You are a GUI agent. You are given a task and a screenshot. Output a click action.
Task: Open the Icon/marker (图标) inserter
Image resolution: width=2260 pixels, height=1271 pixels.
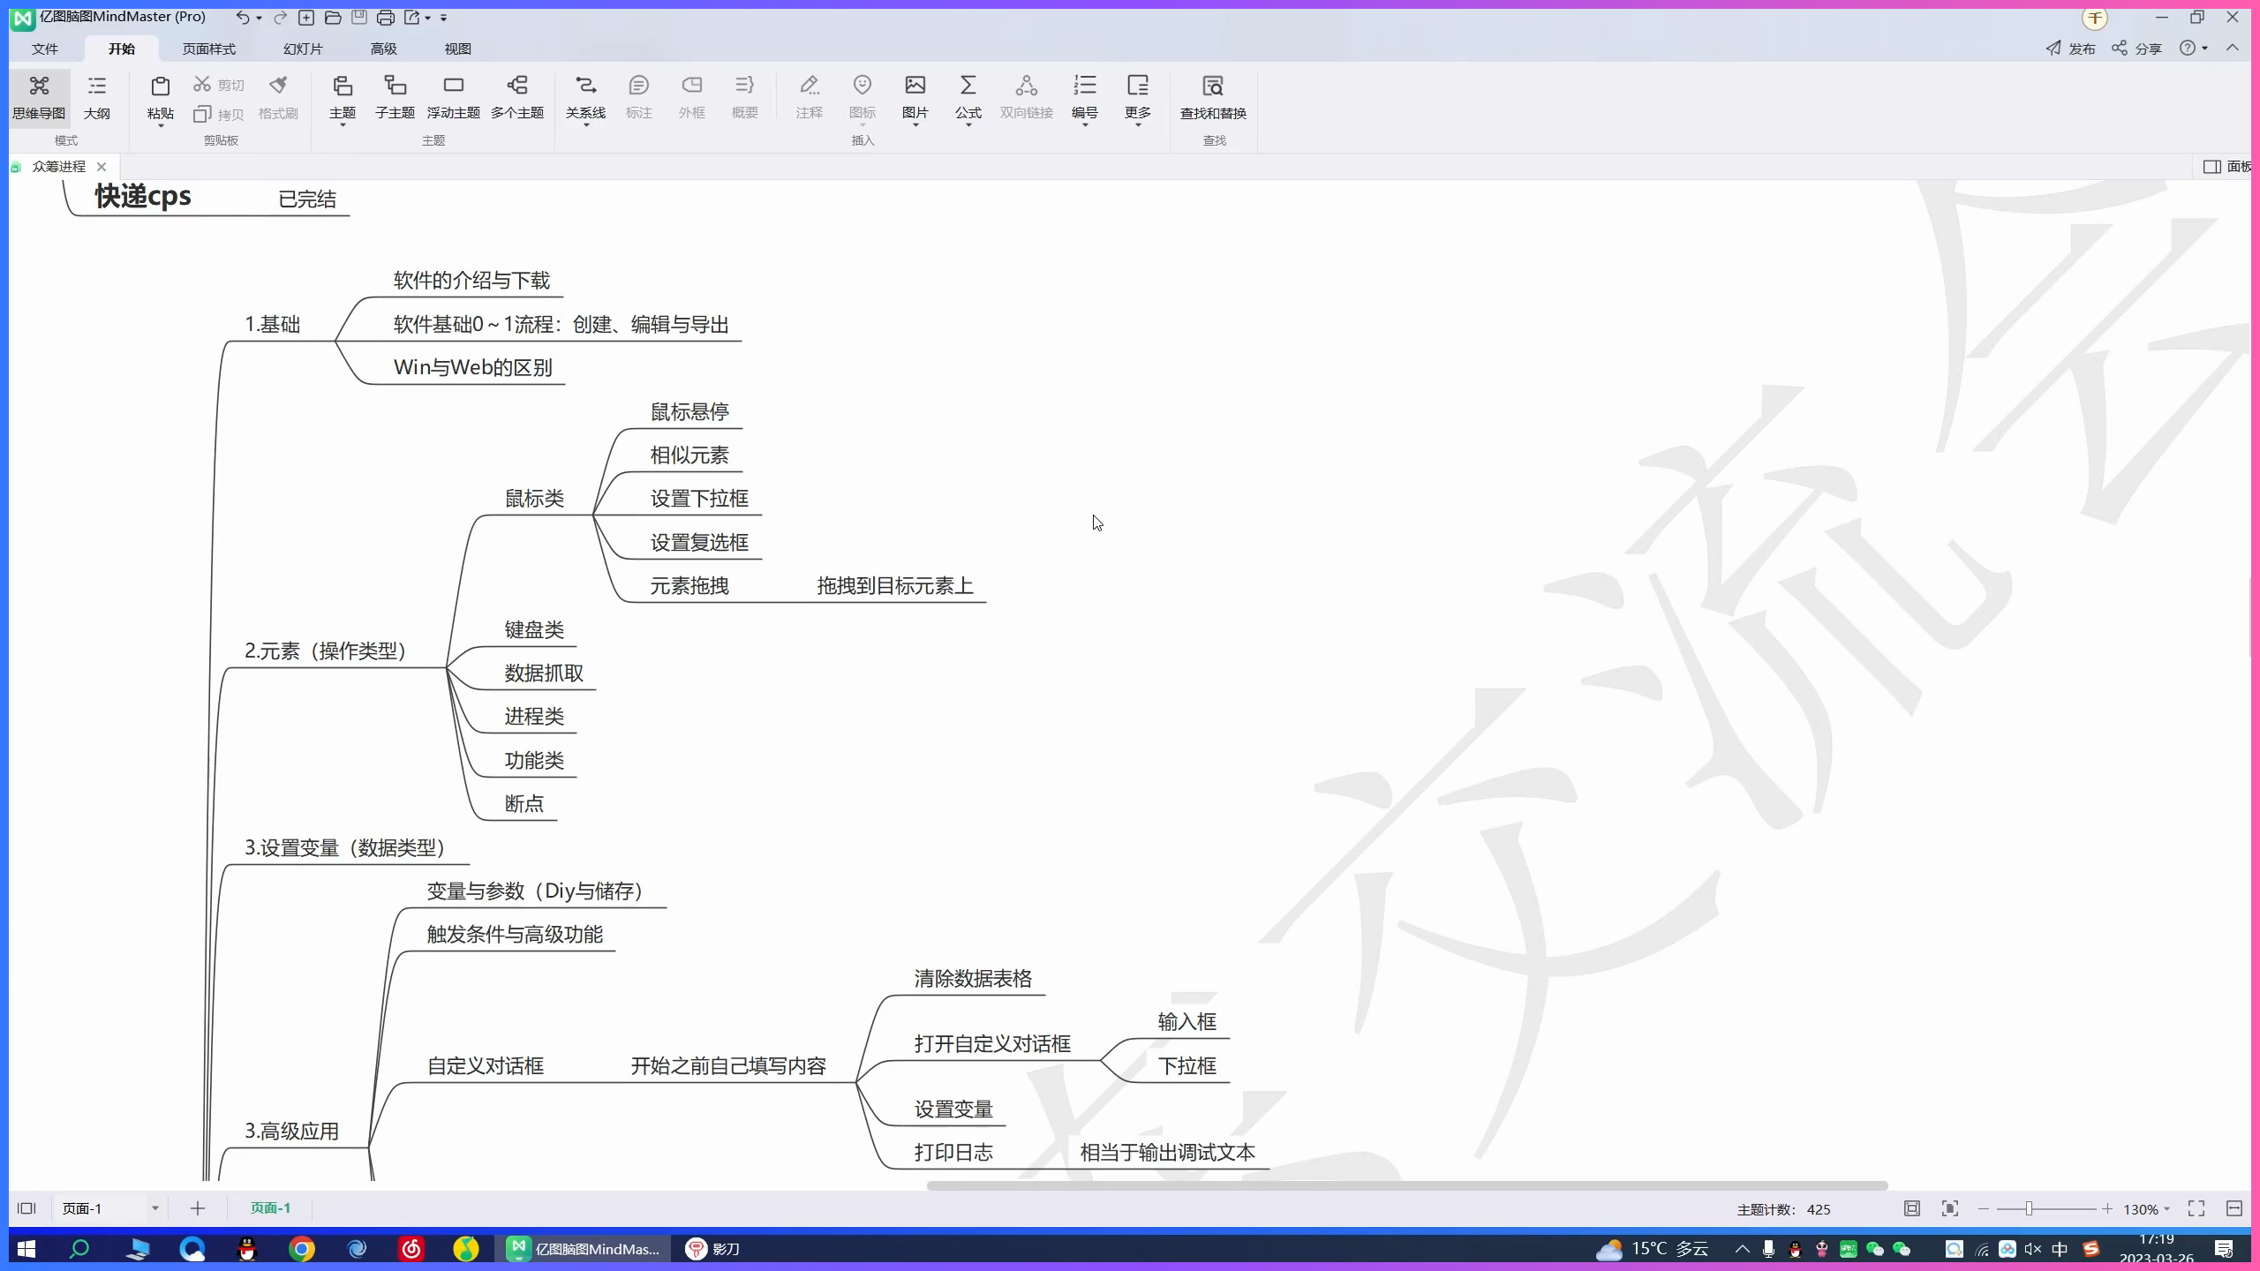863,98
